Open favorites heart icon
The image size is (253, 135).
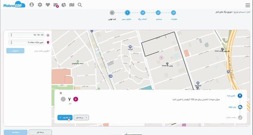point(48,5)
